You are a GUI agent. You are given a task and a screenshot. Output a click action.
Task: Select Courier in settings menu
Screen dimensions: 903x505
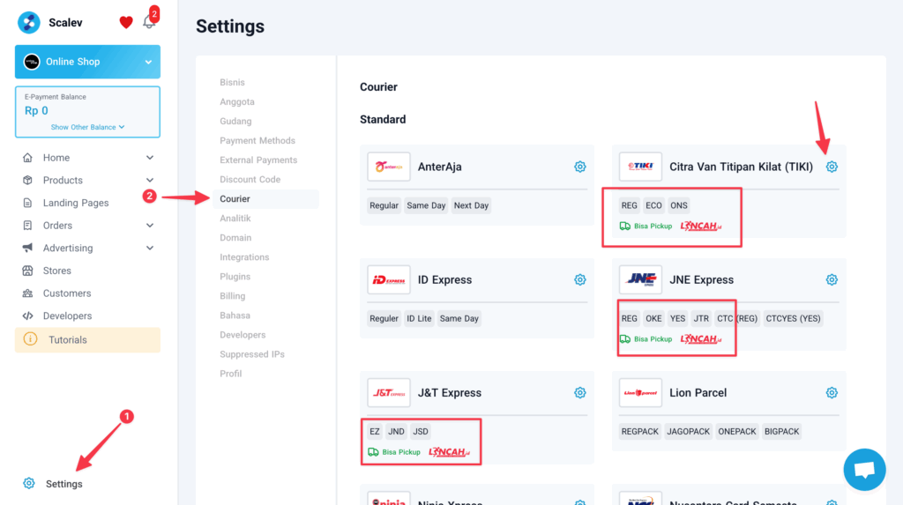click(x=235, y=199)
